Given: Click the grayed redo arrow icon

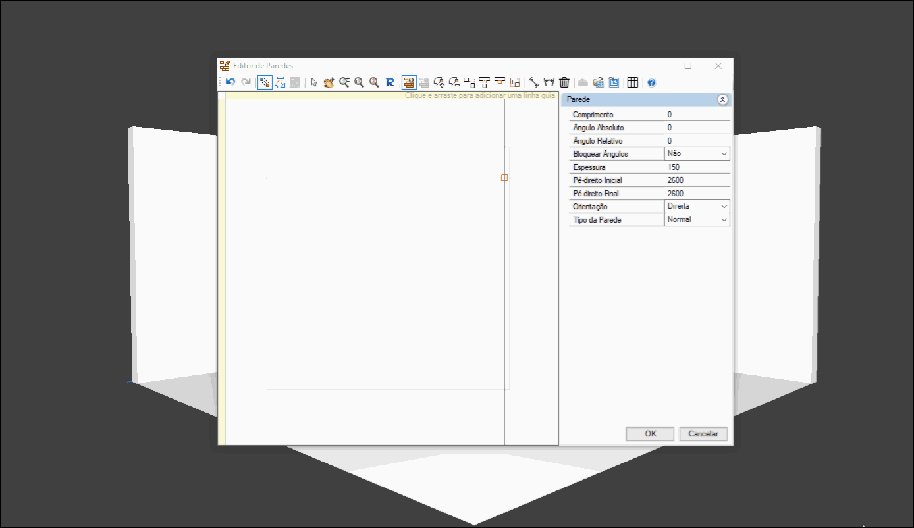Looking at the screenshot, I should tap(246, 82).
